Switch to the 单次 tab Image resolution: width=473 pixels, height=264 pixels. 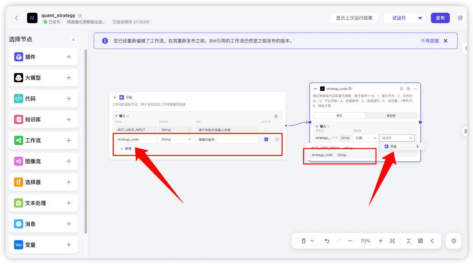[x=339, y=116]
